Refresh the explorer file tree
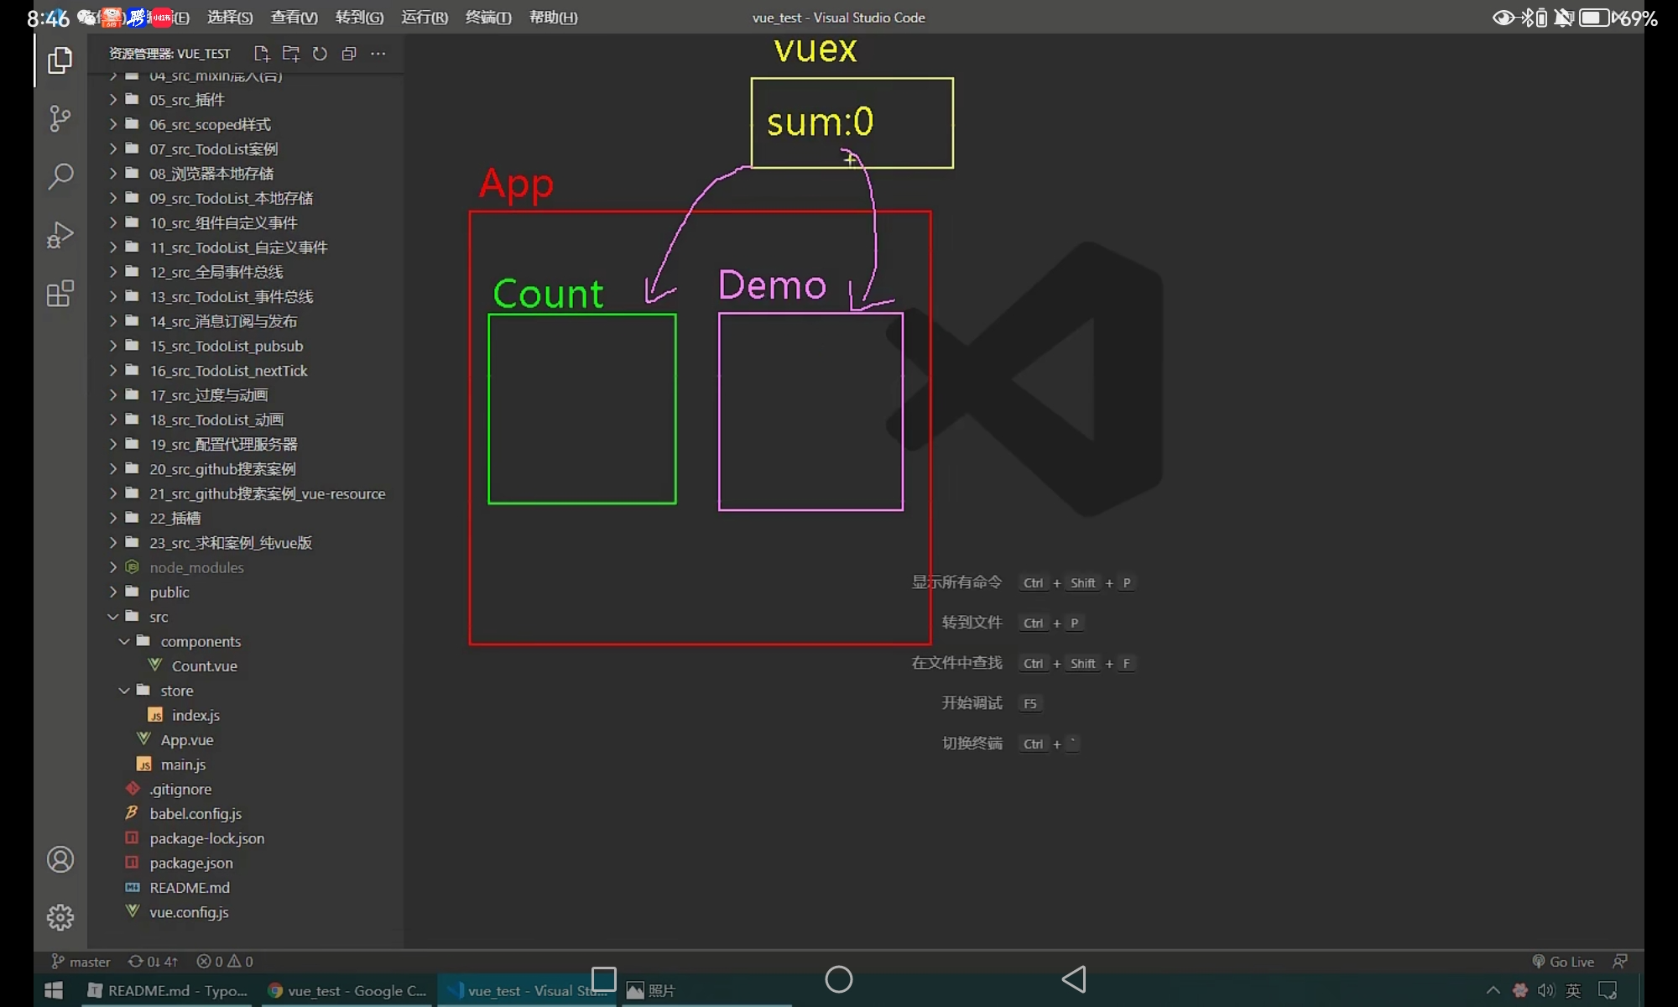Viewport: 1678px width, 1007px height. coord(320,54)
